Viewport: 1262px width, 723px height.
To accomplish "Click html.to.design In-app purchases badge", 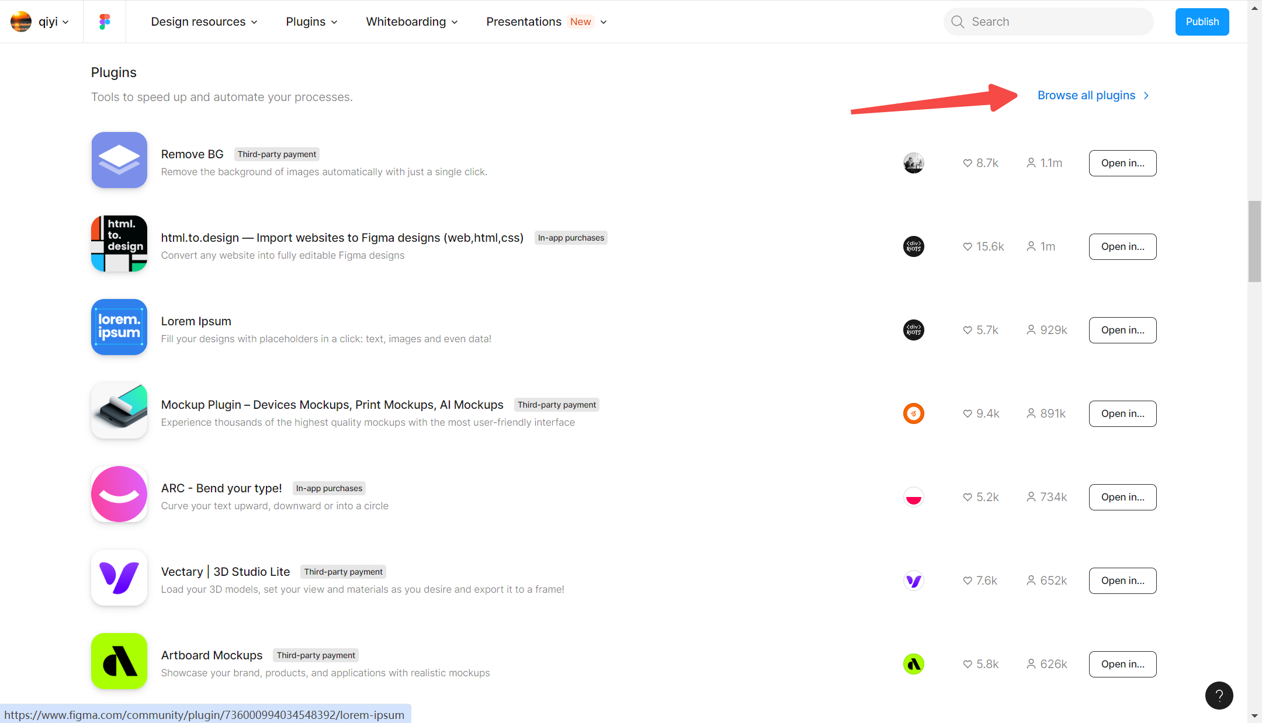I will (x=571, y=238).
